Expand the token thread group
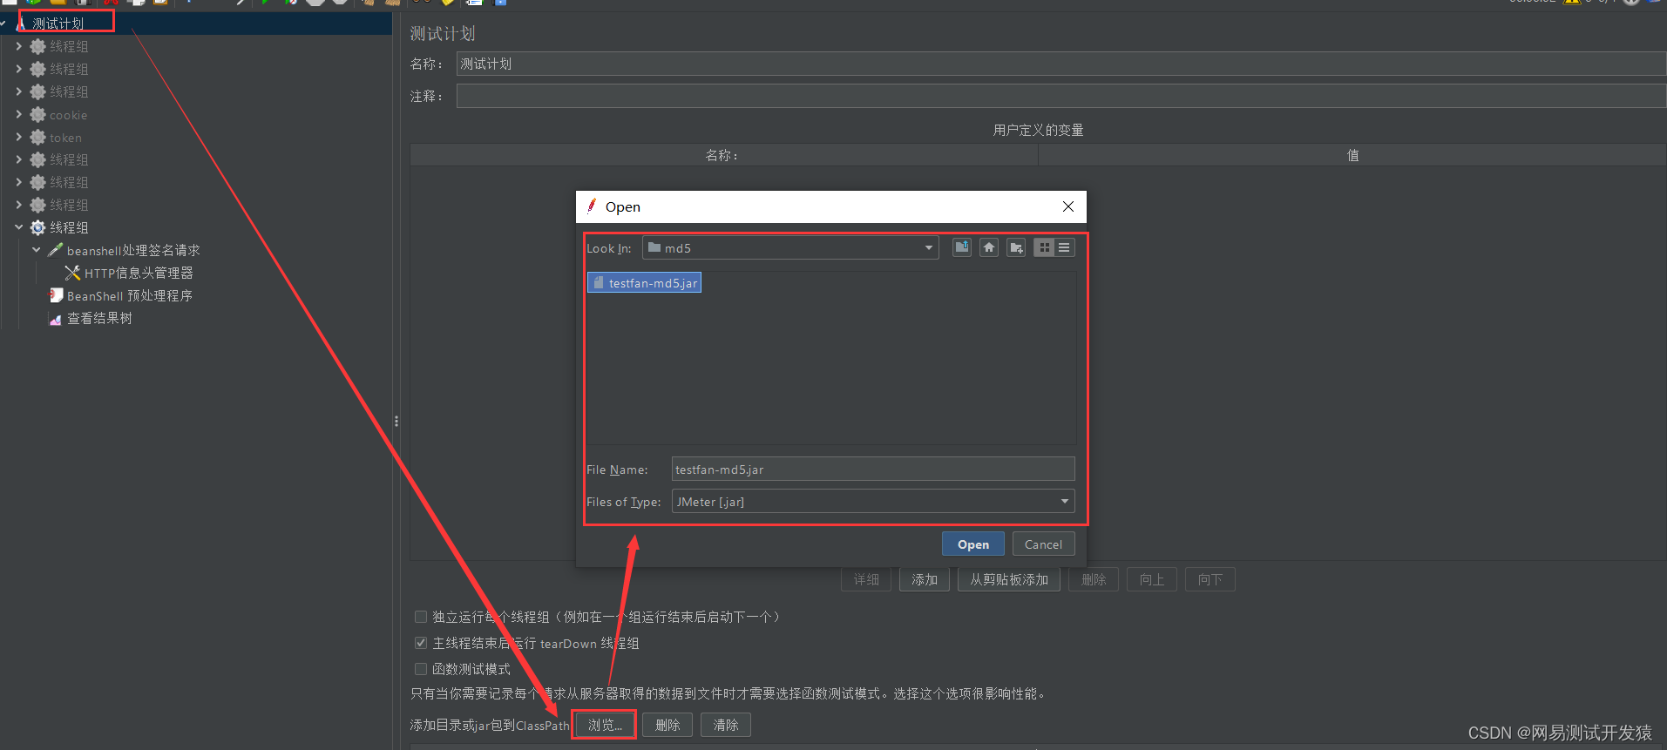The width and height of the screenshot is (1667, 750). point(19,137)
